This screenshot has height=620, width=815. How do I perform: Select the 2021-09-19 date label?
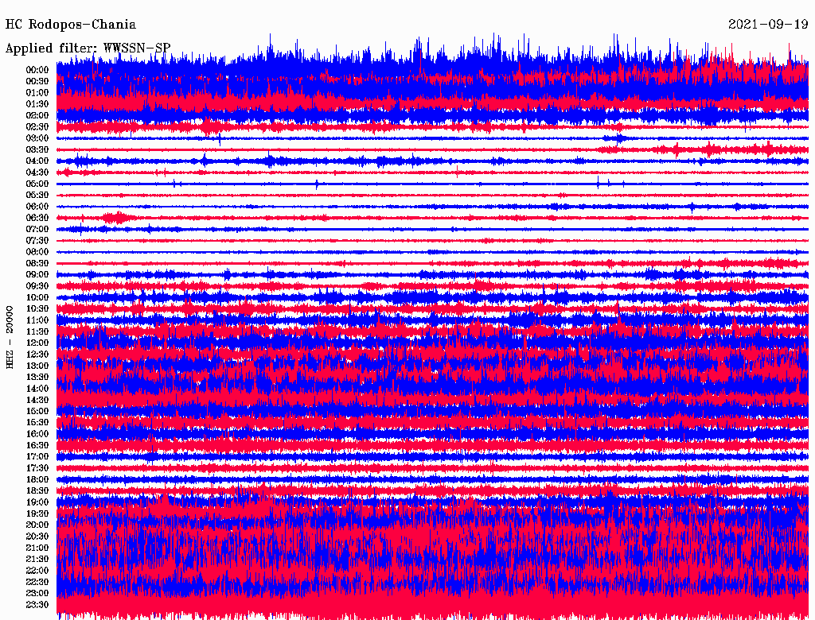(x=768, y=25)
